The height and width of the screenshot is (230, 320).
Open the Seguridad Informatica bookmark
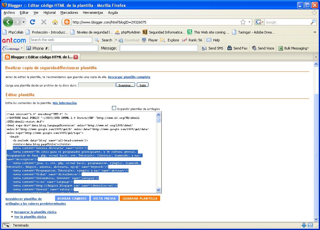tap(164, 32)
